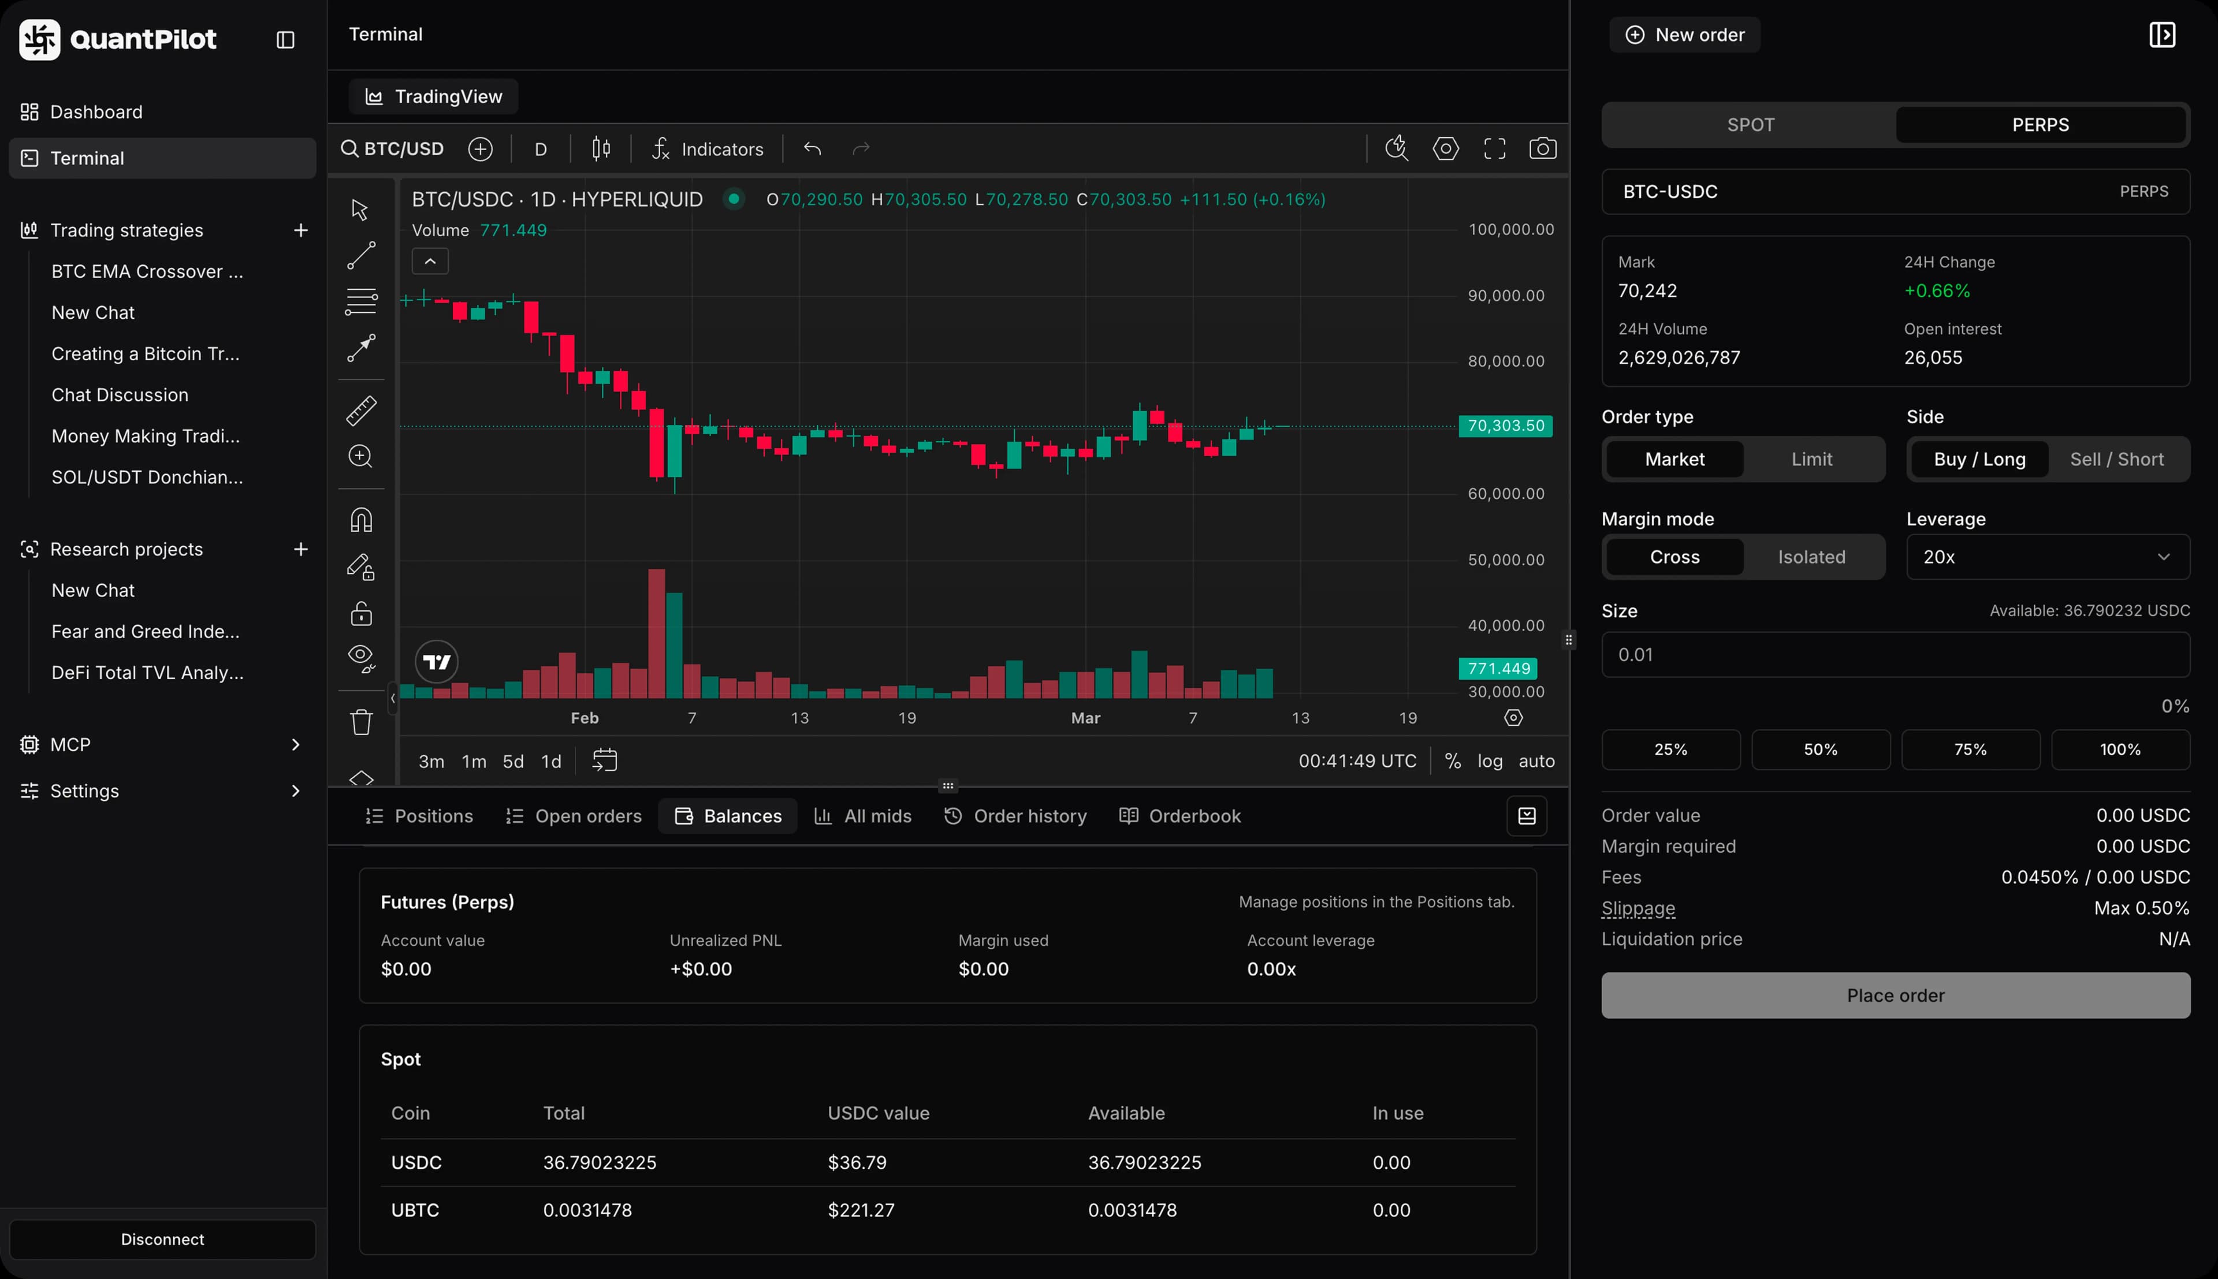The width and height of the screenshot is (2218, 1279).
Task: Select the ruler measure tool
Action: point(360,409)
